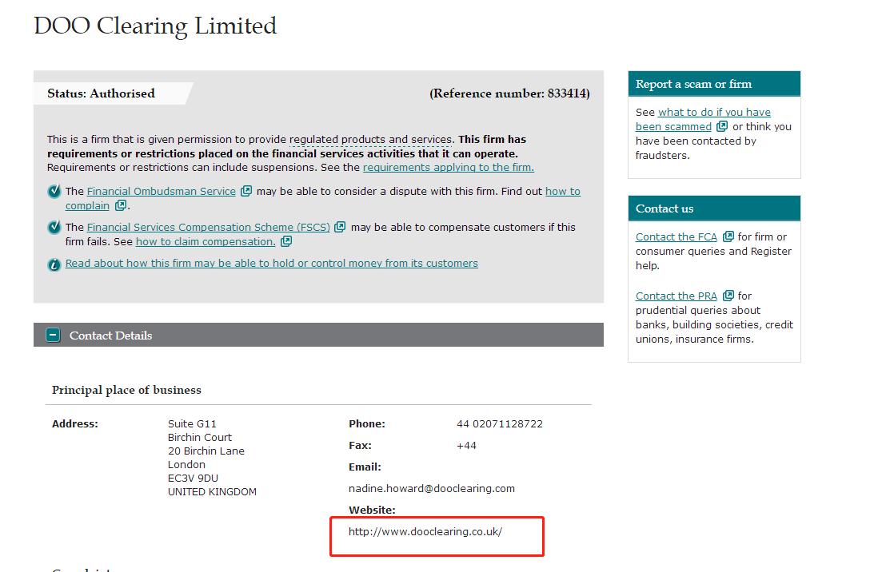Click the Contact Details section header bar
Image resolution: width=890 pixels, height=572 pixels.
318,336
